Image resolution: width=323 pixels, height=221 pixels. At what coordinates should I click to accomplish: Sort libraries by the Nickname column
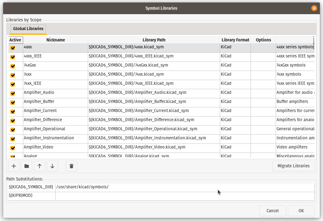pos(56,40)
